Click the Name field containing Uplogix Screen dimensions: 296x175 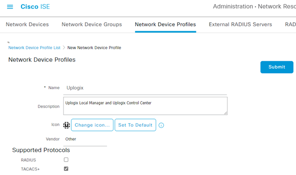pos(145,88)
